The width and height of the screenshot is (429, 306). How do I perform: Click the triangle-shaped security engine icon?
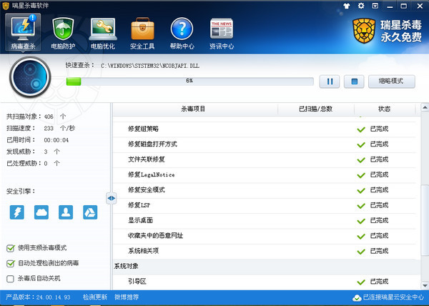point(90,212)
